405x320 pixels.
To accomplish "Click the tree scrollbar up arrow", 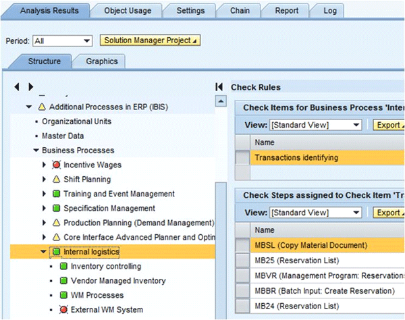I will 219,101.
